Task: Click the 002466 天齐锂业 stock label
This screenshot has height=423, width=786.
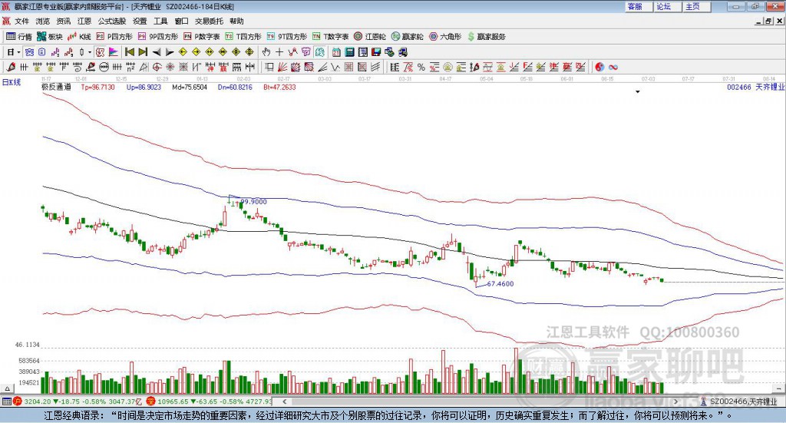Action: [755, 87]
